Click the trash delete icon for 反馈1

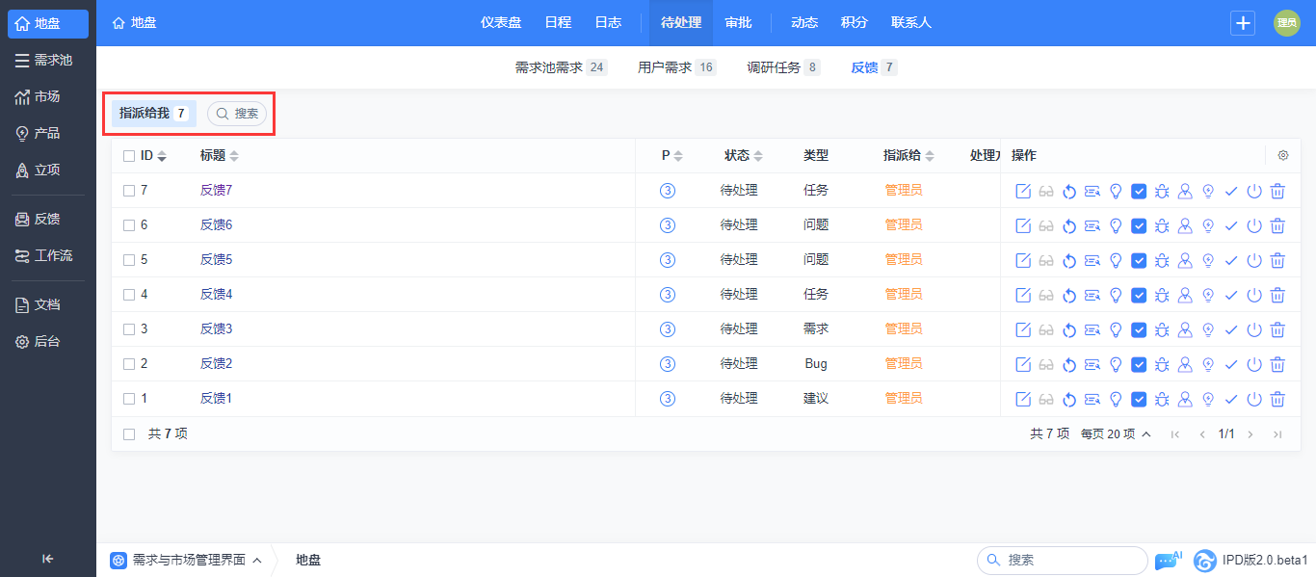pos(1277,399)
